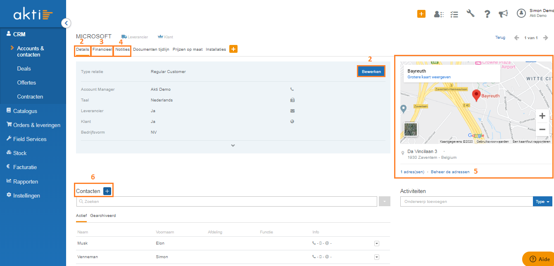The image size is (554, 266).
Task: Click the red Bayreuth map pin
Action: (x=477, y=96)
